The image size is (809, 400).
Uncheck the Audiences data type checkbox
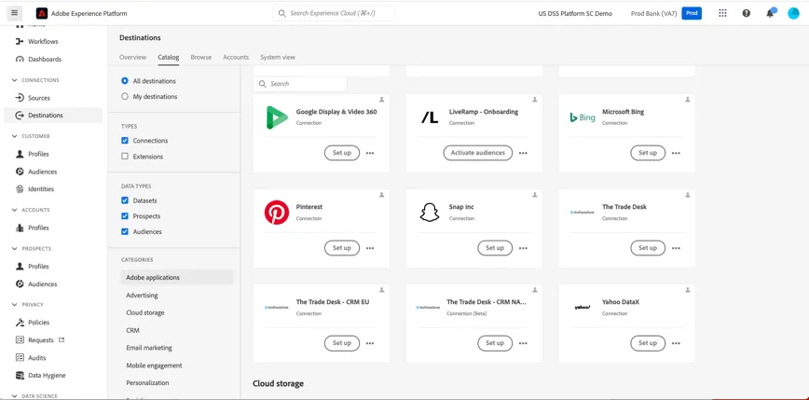coord(124,232)
